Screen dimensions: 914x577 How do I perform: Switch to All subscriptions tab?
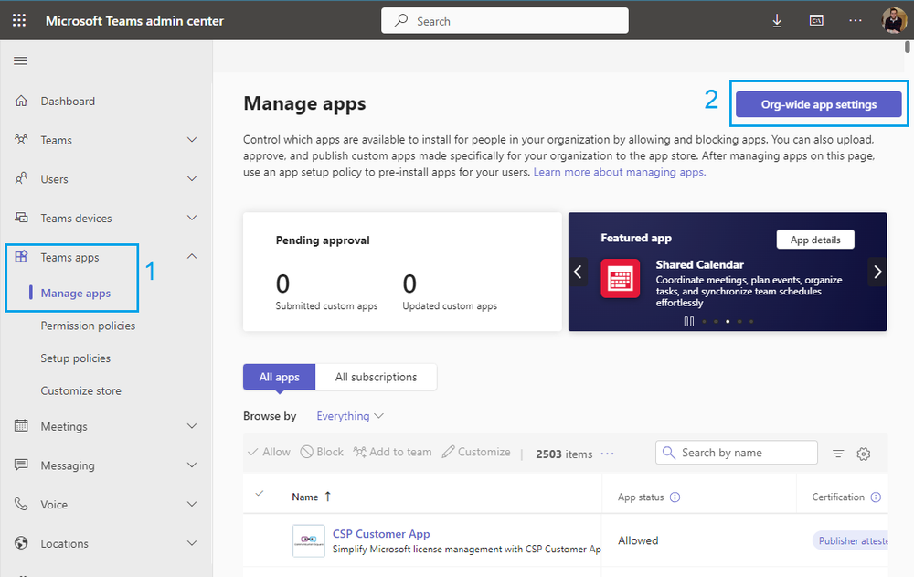tap(376, 377)
